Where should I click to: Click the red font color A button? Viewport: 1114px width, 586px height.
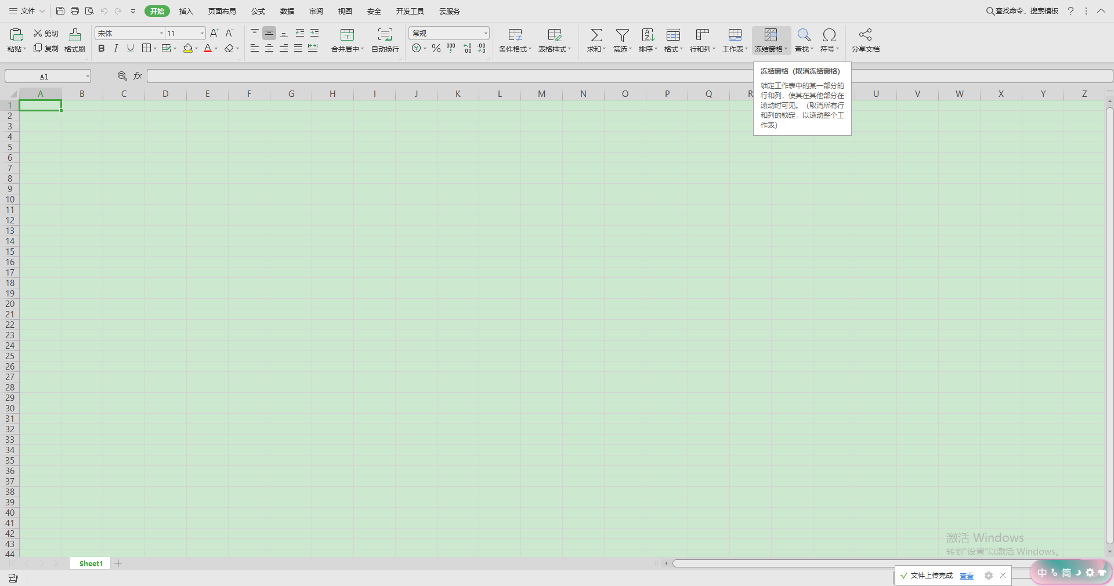208,48
